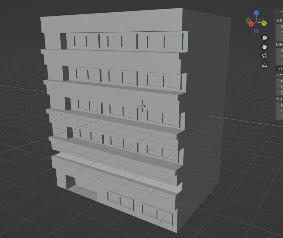Click the hollow green negative Y gizmo circle
This screenshot has height=238, width=283.
(248, 21)
